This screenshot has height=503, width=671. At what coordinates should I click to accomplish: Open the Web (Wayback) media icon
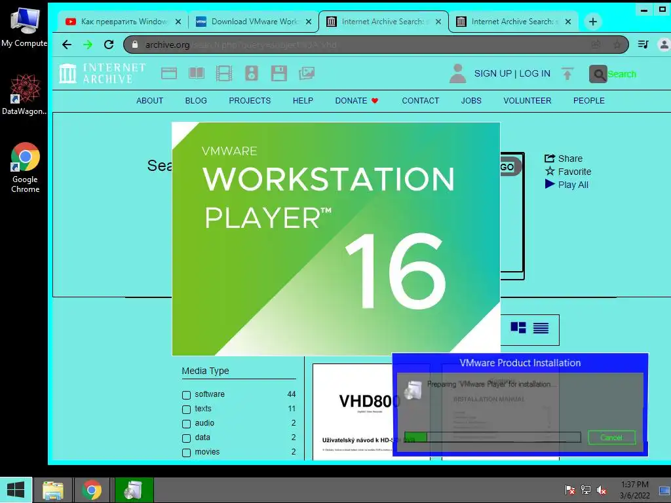[169, 73]
